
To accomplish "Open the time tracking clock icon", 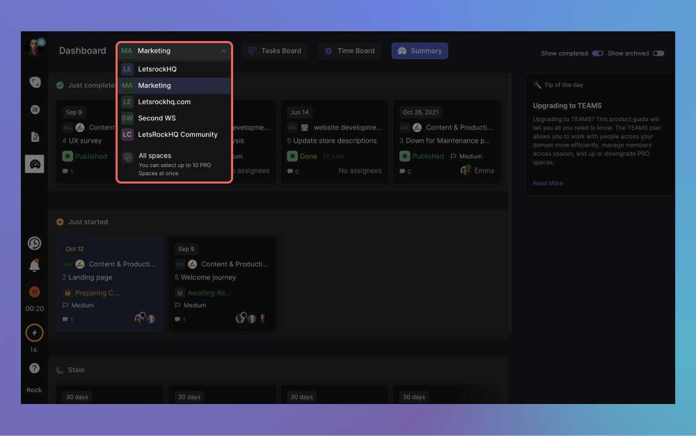I will (35, 243).
